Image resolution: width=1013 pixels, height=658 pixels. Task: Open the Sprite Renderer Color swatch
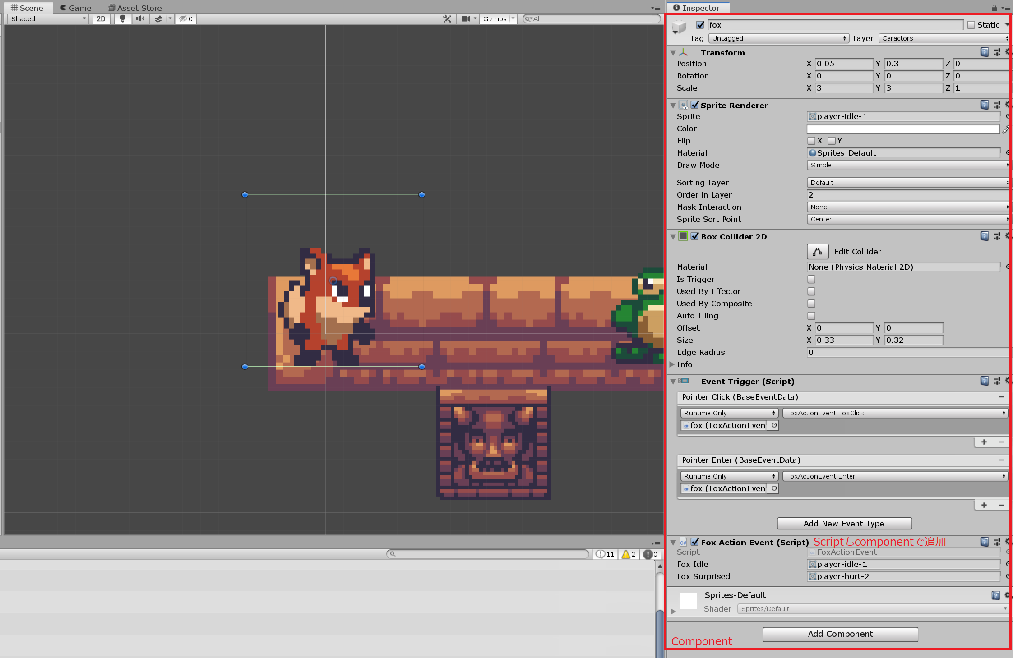(902, 129)
